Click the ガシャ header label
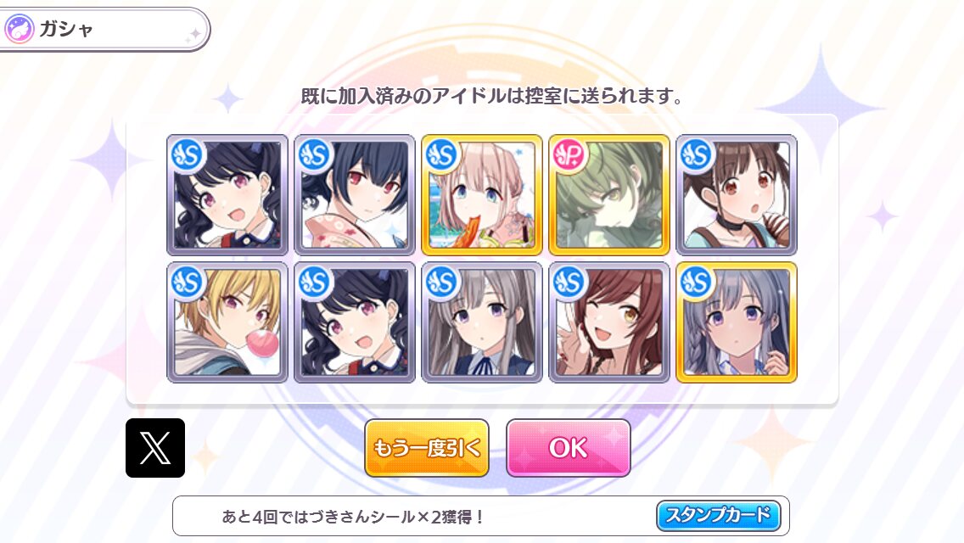The image size is (964, 543). [x=66, y=29]
